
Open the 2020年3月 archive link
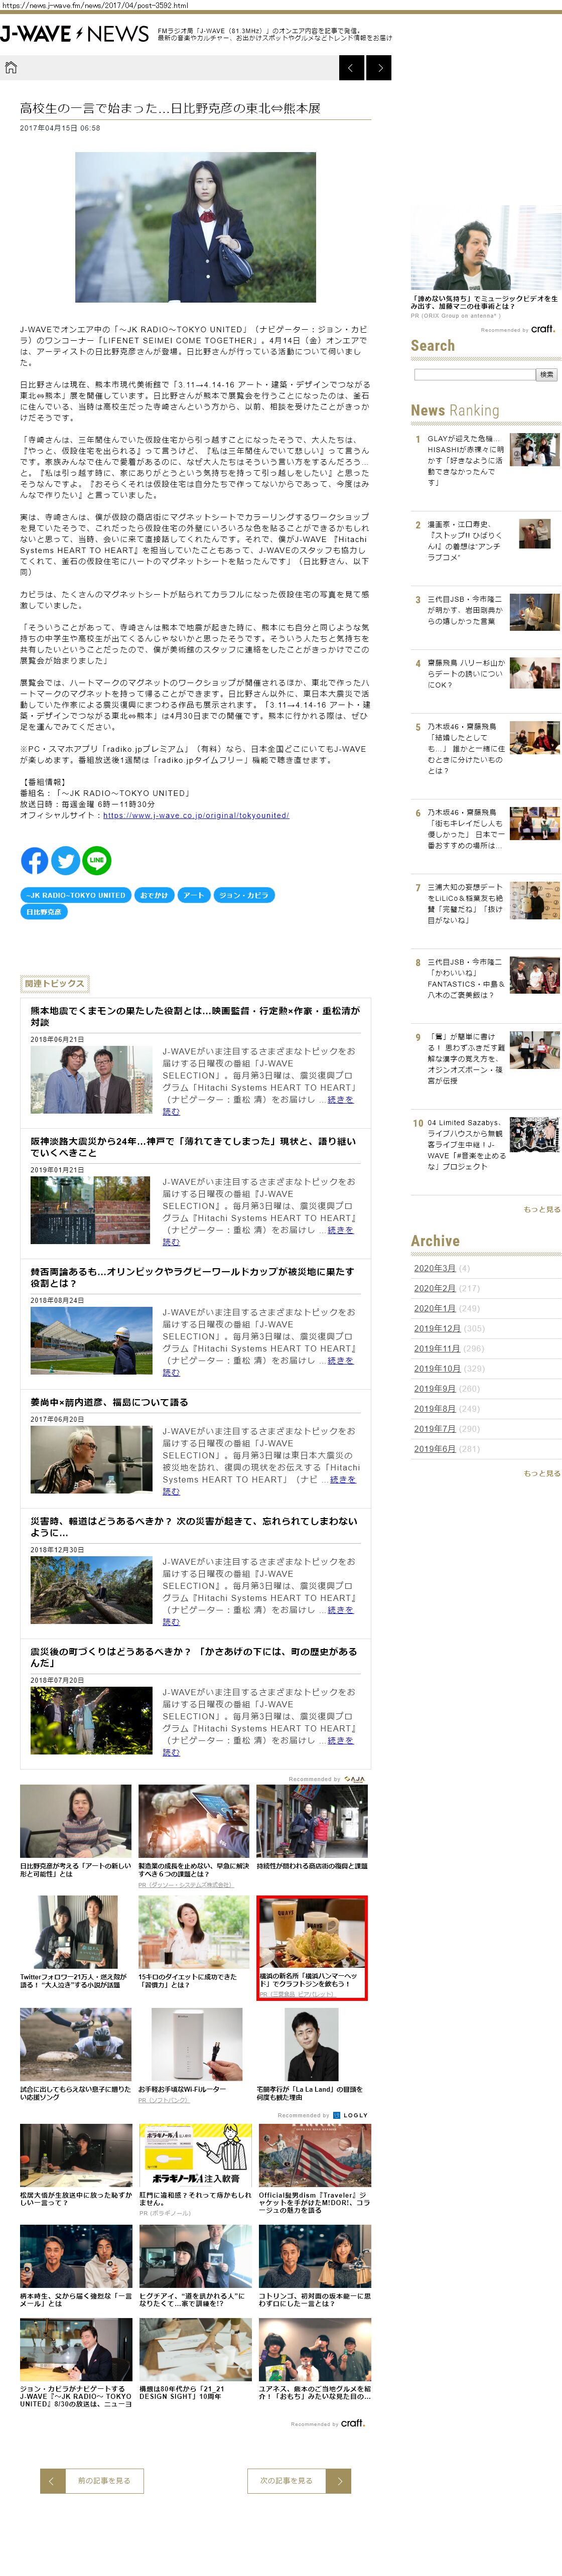pyautogui.click(x=434, y=1268)
